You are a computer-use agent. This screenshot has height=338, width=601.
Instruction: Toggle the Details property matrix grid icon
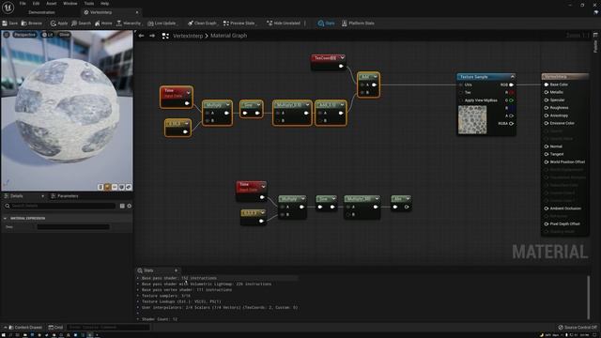click(x=122, y=207)
